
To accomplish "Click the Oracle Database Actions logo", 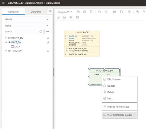I will pyautogui.click(x=26, y=3).
